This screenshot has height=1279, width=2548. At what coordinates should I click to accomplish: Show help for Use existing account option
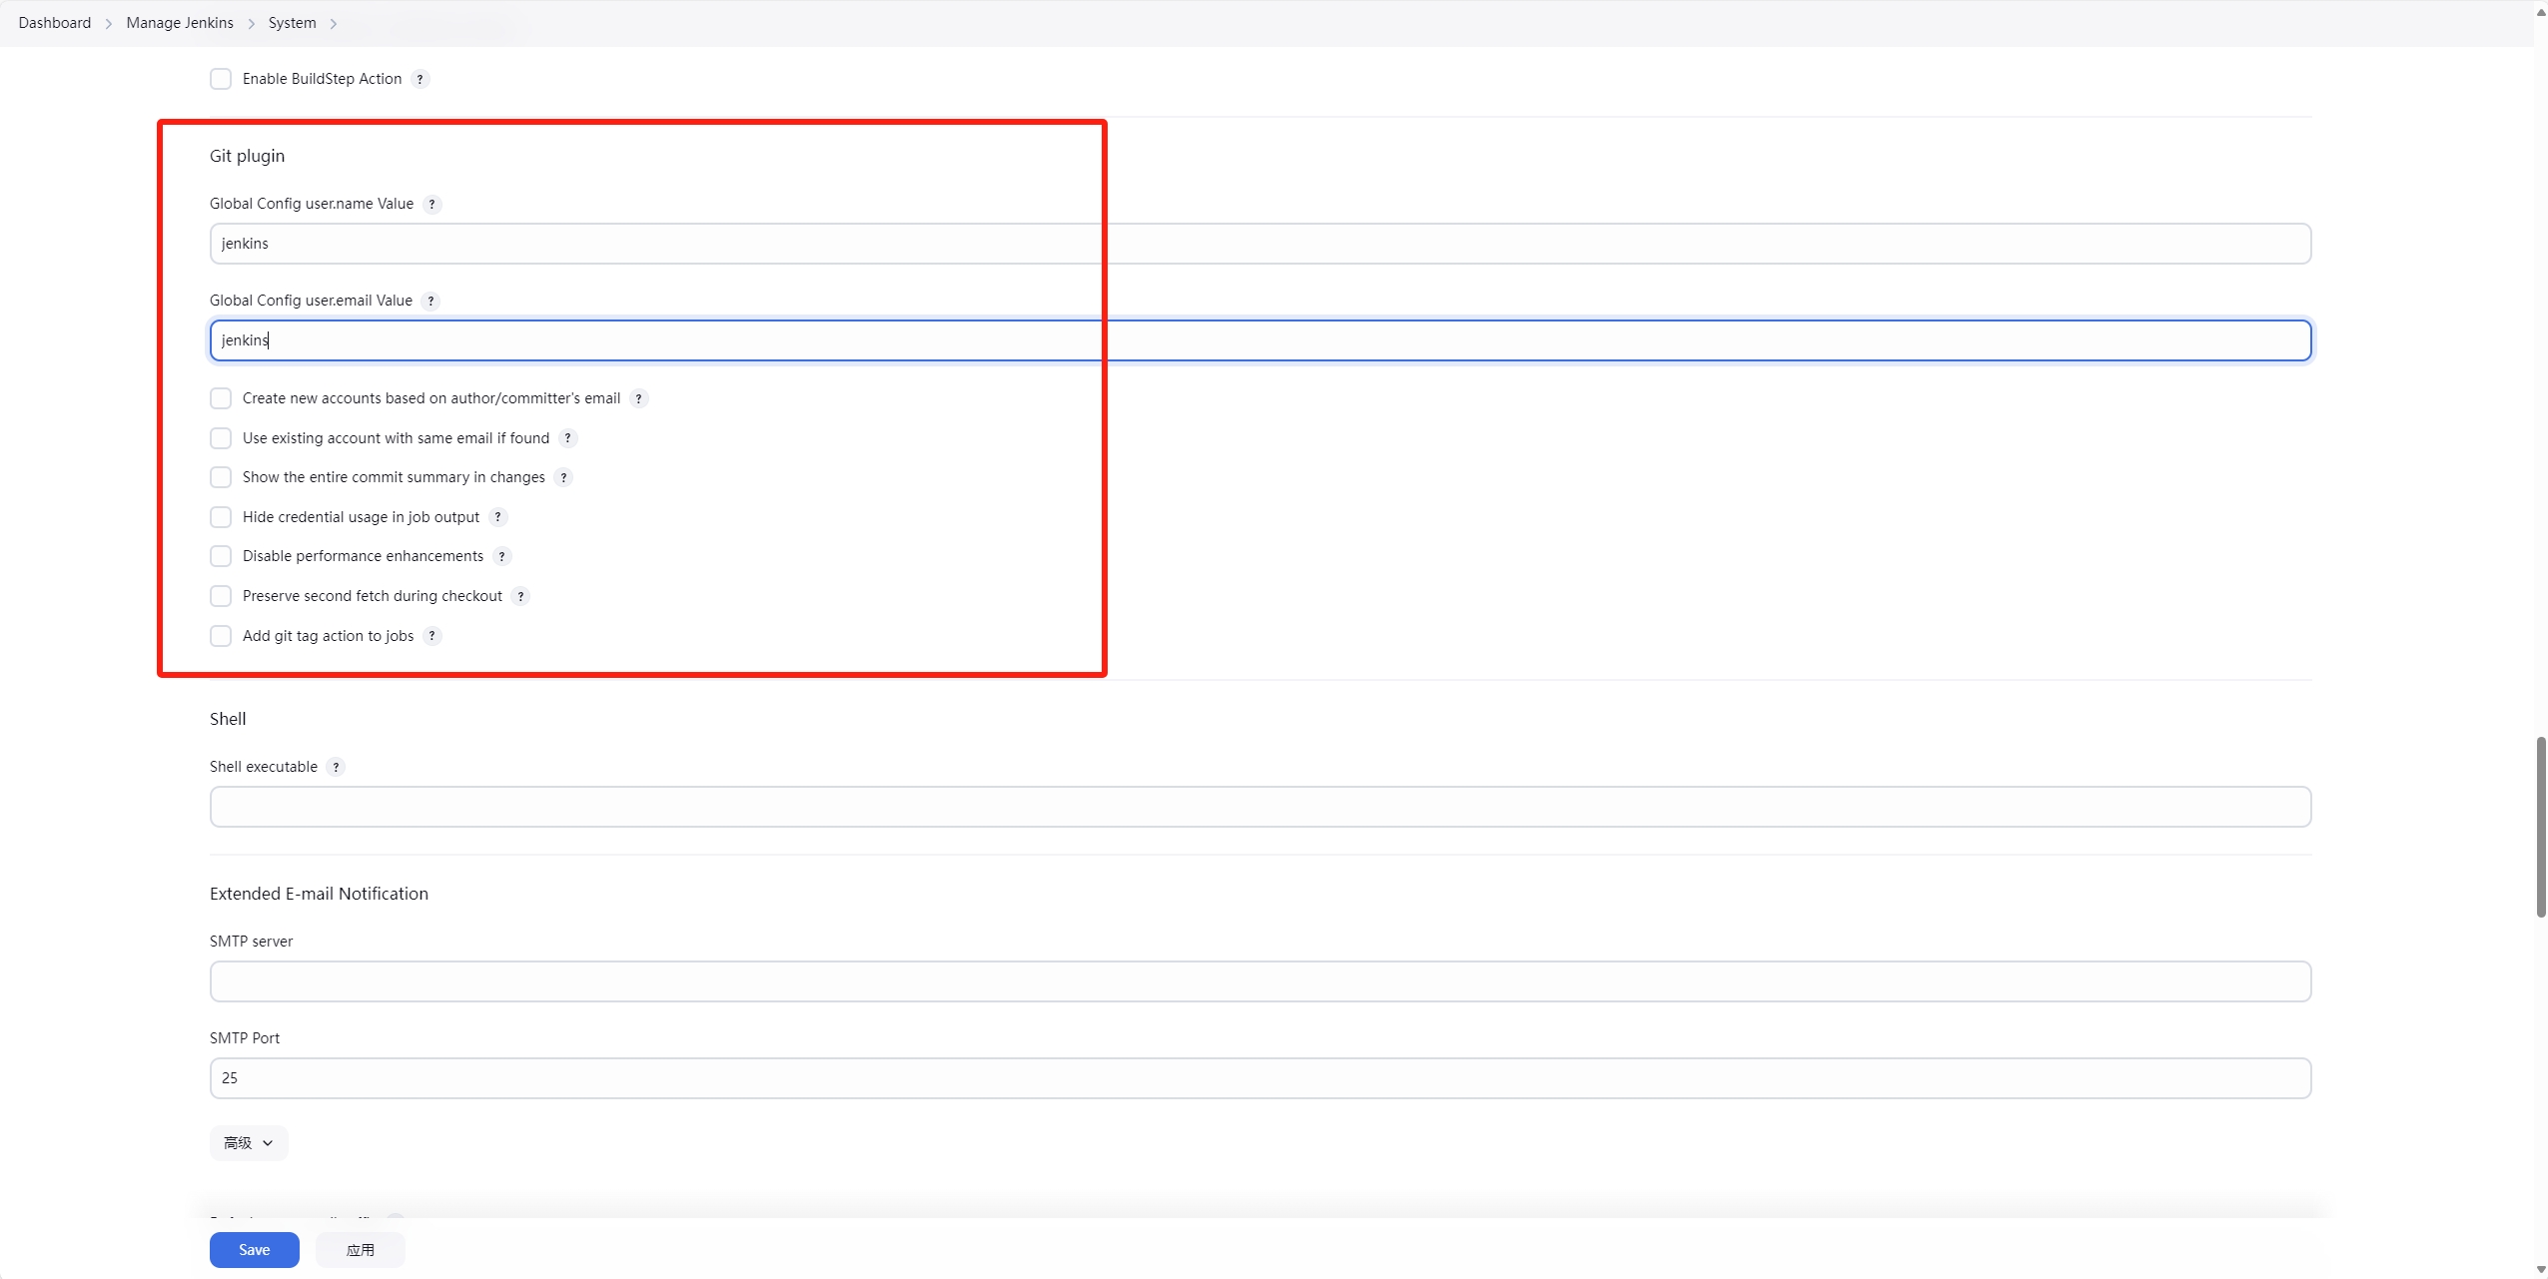(566, 437)
